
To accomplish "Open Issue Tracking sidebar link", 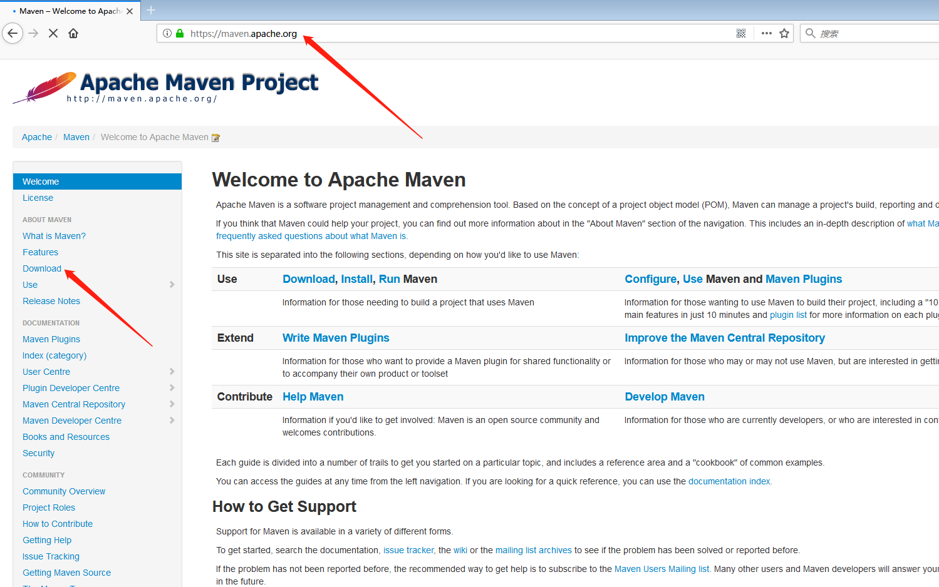I will coord(51,556).
